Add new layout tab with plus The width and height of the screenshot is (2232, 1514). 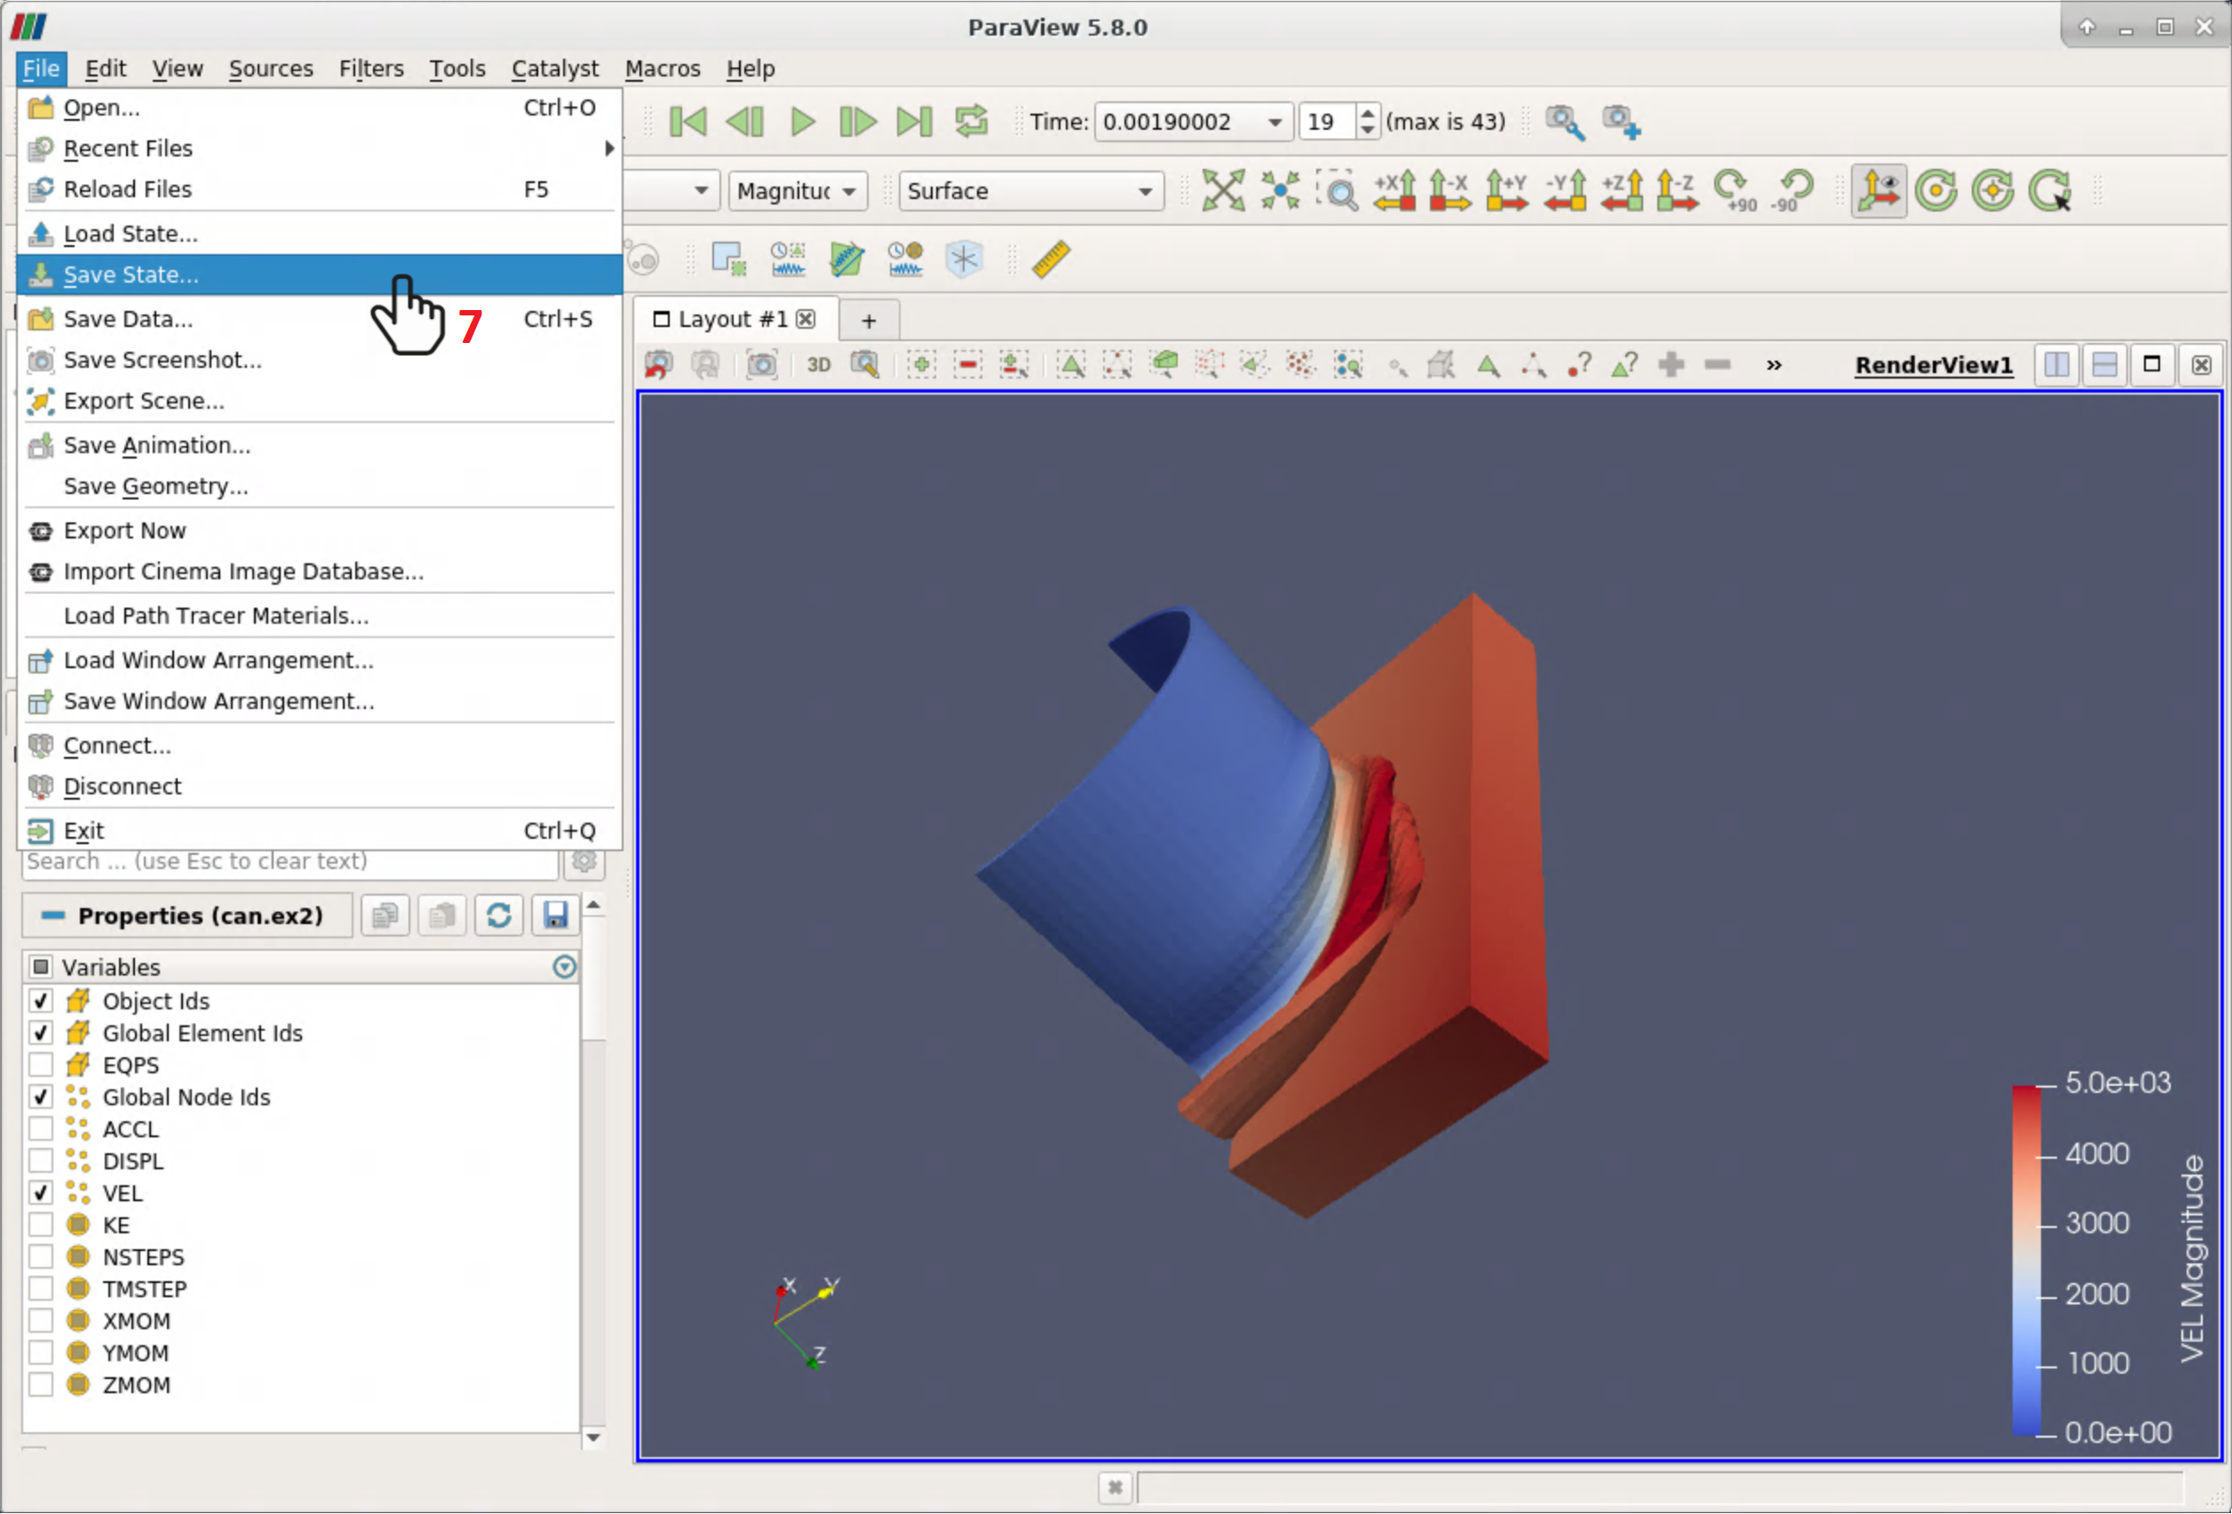(869, 321)
